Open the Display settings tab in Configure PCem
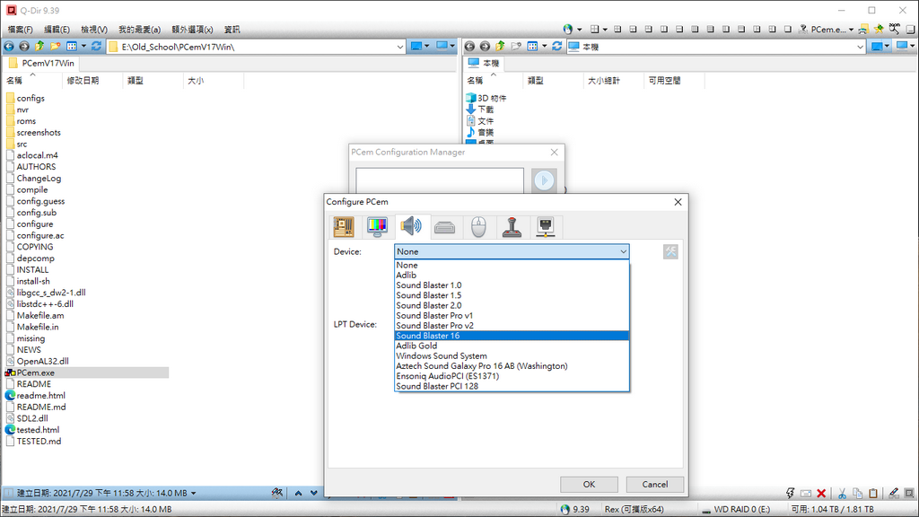Screen dimensions: 919x517 377,227
